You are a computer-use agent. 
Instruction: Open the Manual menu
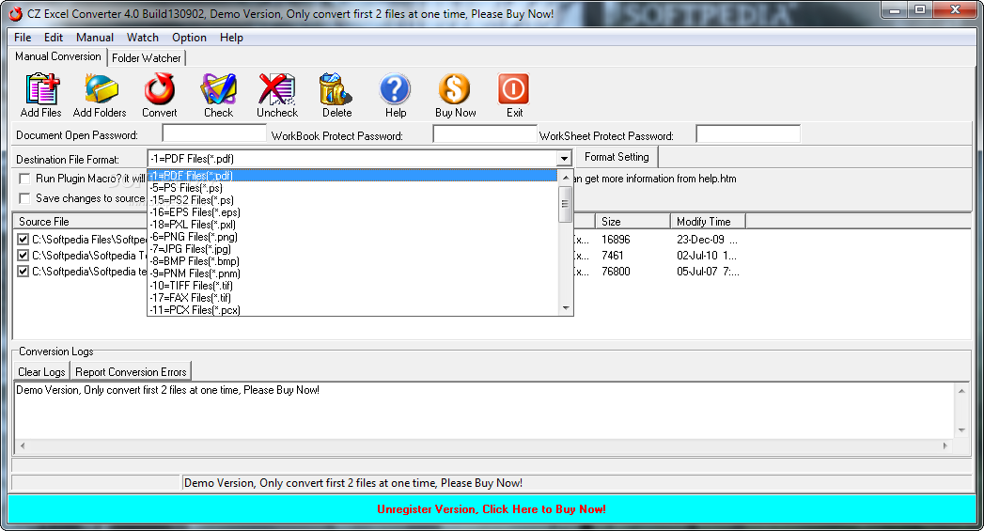95,38
